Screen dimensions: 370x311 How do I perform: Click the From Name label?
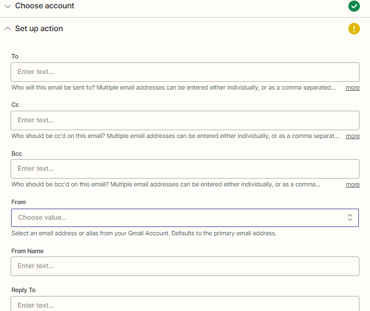(27, 251)
